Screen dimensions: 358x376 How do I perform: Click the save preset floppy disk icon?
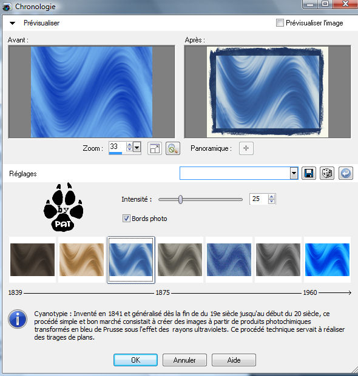point(308,173)
